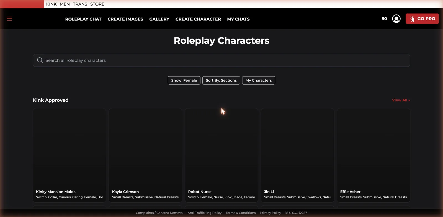Image resolution: width=443 pixels, height=217 pixels.
Task: Open Privacy Policy link
Action: tap(270, 213)
